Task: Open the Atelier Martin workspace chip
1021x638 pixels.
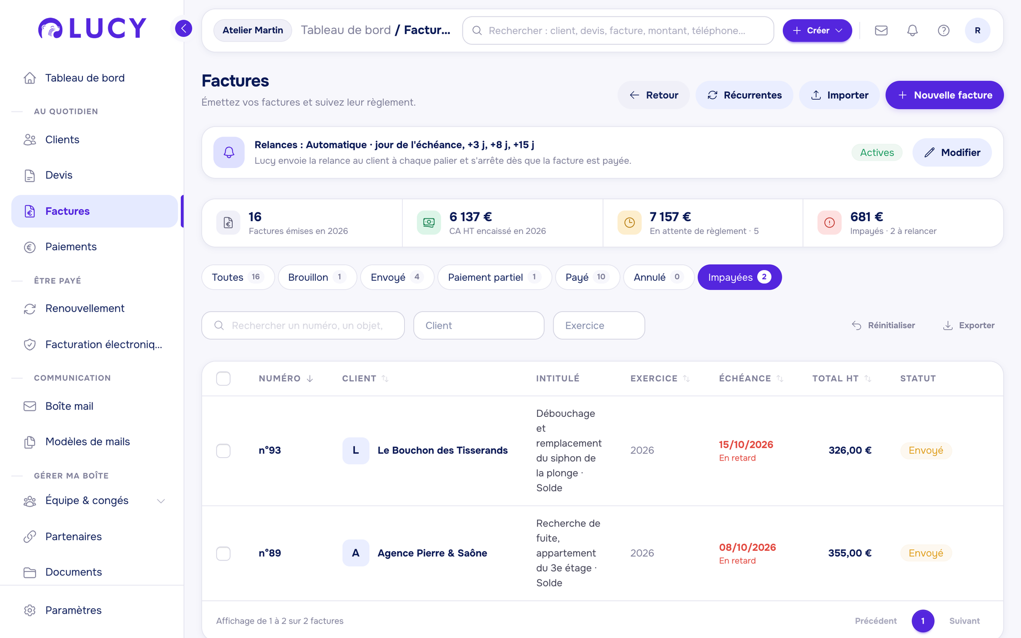Action: click(x=253, y=30)
